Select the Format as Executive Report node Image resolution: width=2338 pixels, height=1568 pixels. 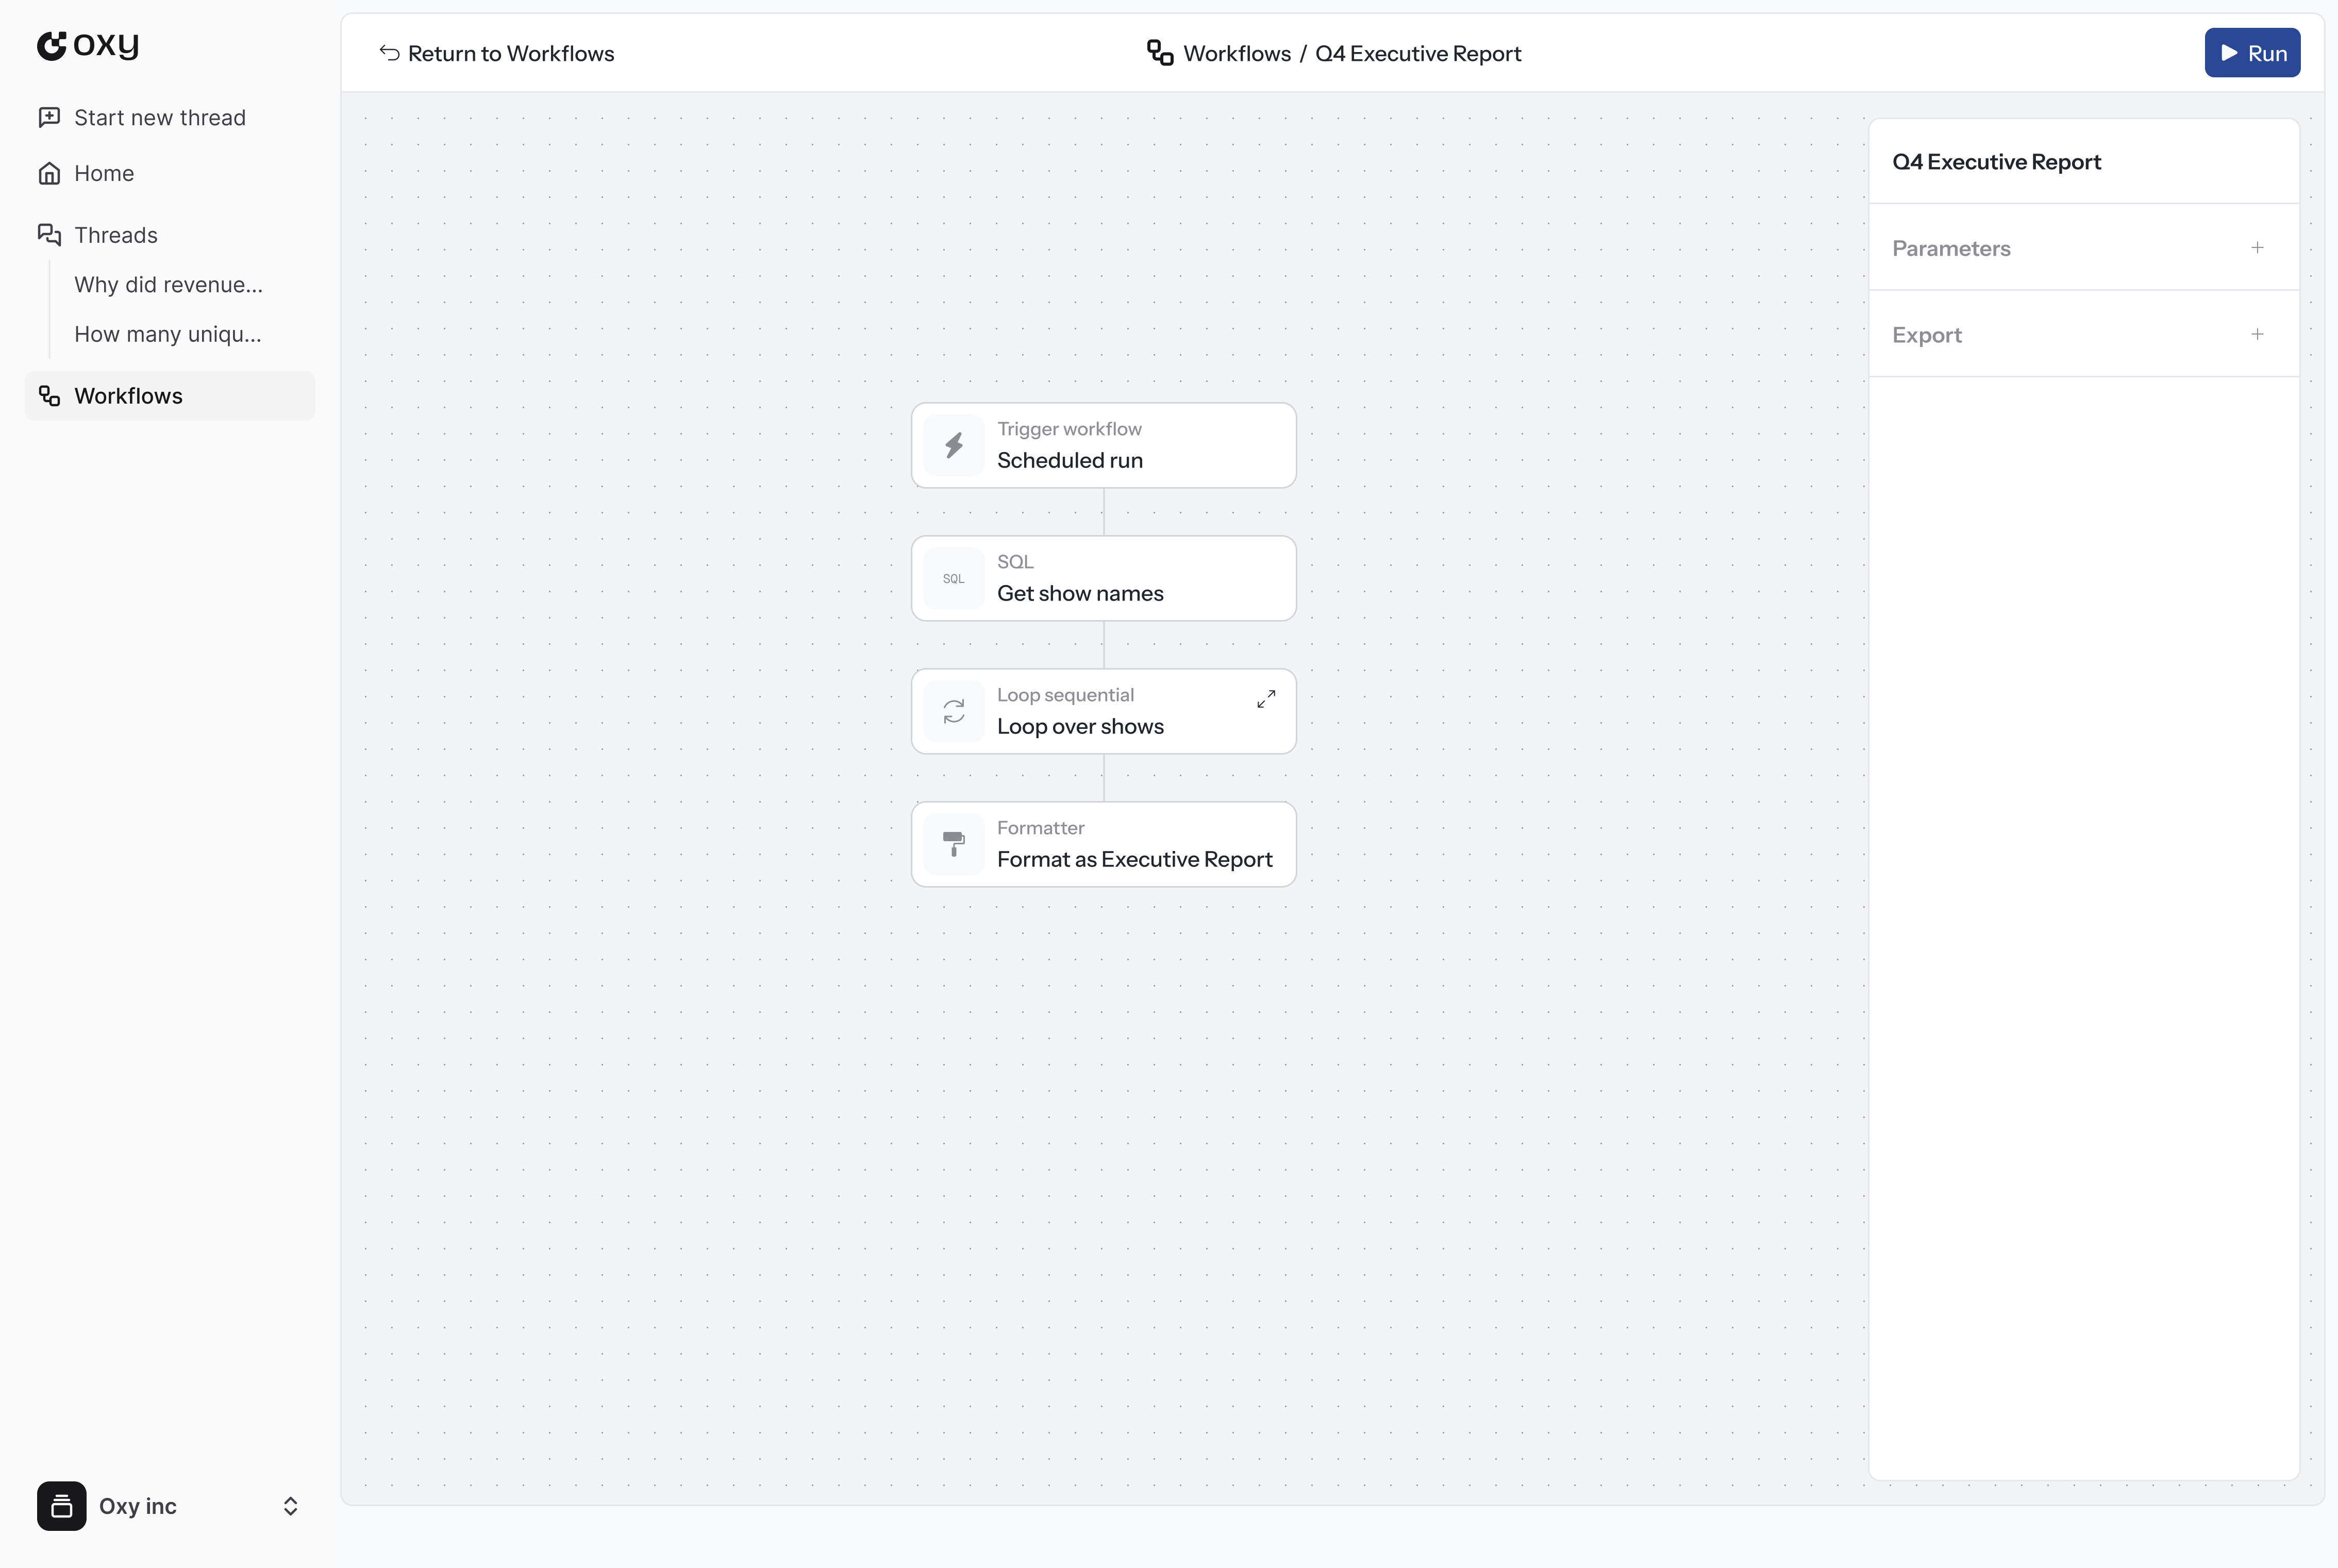[1133, 858]
